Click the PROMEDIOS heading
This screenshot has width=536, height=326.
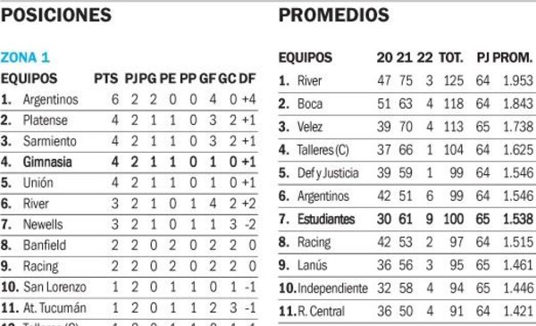pyautogui.click(x=334, y=15)
